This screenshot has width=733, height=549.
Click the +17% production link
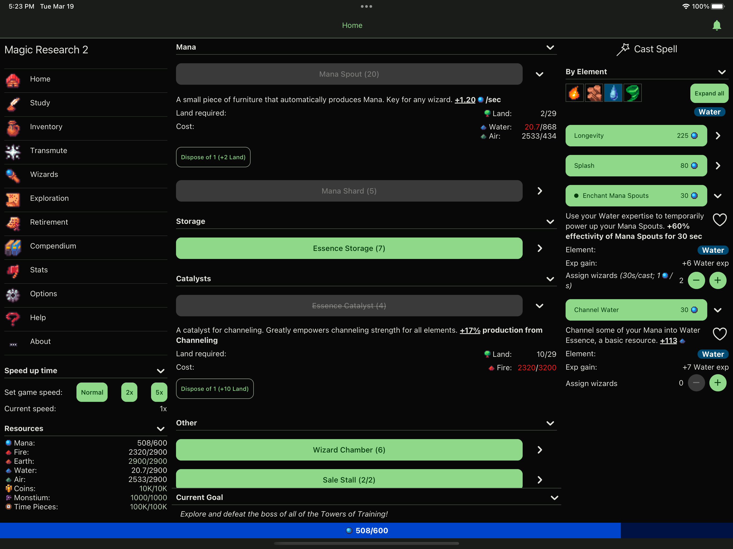point(470,330)
